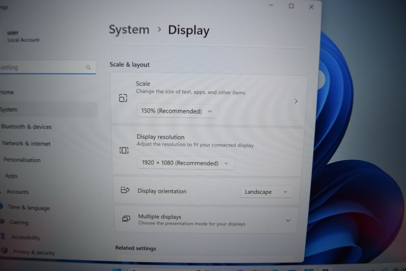
Task: Open the Display orientation Landscape dropdown
Action: coord(266,192)
